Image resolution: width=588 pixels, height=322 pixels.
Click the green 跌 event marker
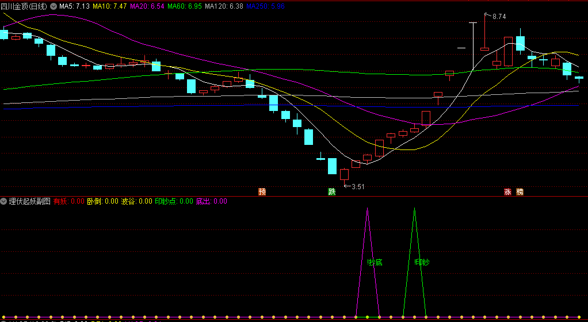point(332,192)
